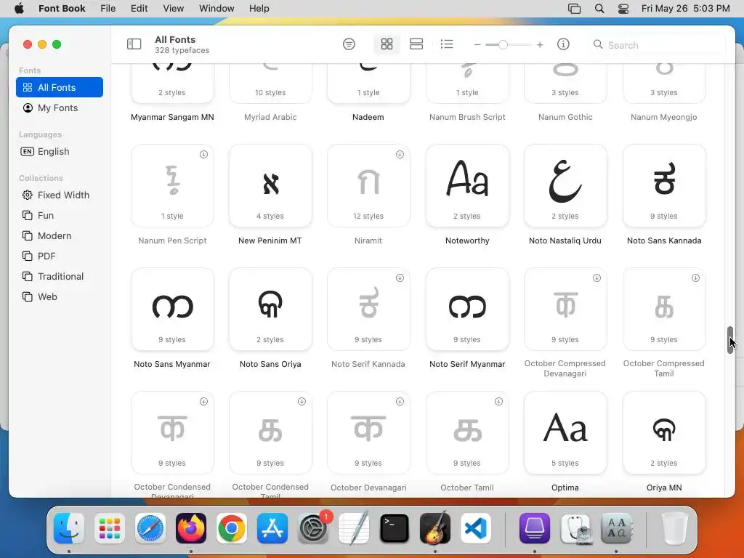Open Control Center in menu bar
Image resolution: width=744 pixels, height=558 pixels.
tap(623, 9)
